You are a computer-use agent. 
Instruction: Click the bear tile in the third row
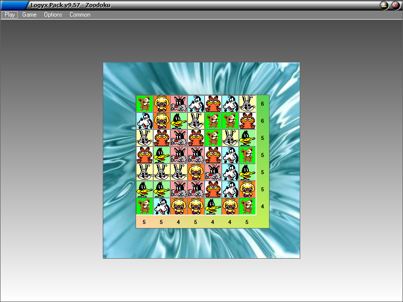213,138
